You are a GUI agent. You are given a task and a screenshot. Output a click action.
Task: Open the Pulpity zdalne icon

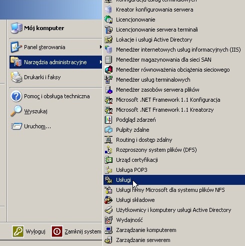pos(108,130)
